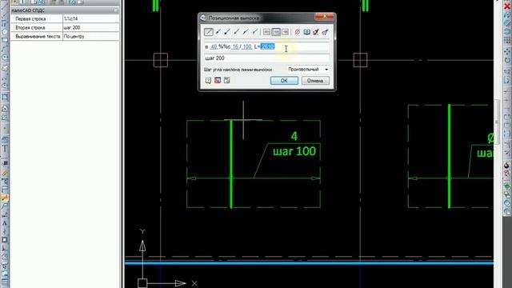Collapse the nanoCAD СПДС properties section
The height and width of the screenshot is (288, 512).
tap(116, 10)
